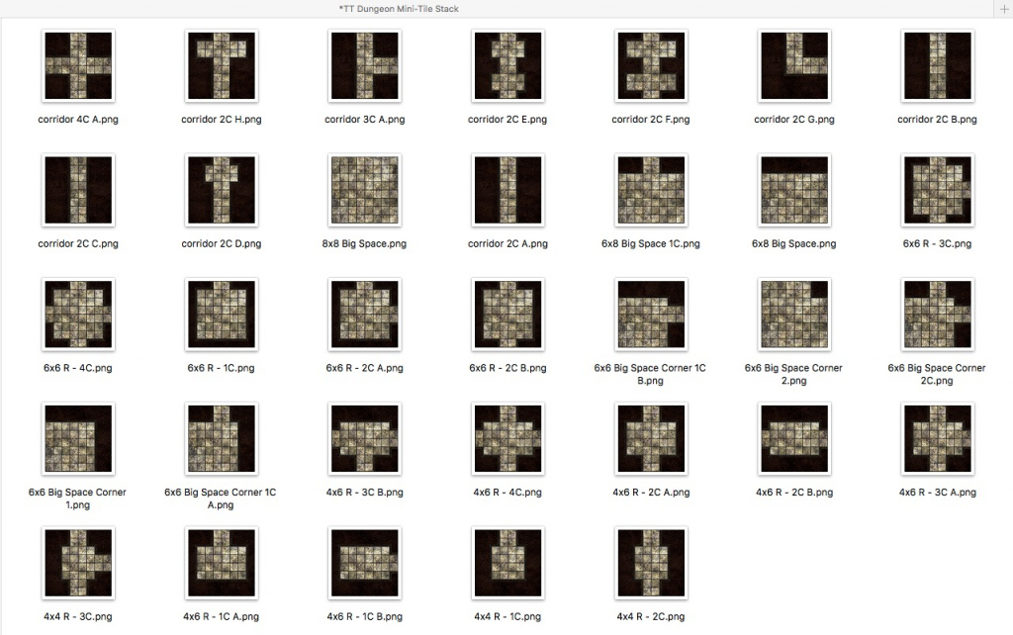The height and width of the screenshot is (635, 1013).
Task: Click the TT Dungeon Mini-Tile Stack tab title
Action: 399,9
